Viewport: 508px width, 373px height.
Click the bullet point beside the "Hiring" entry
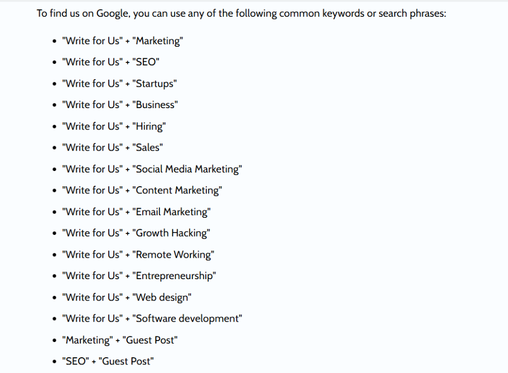pos(55,126)
